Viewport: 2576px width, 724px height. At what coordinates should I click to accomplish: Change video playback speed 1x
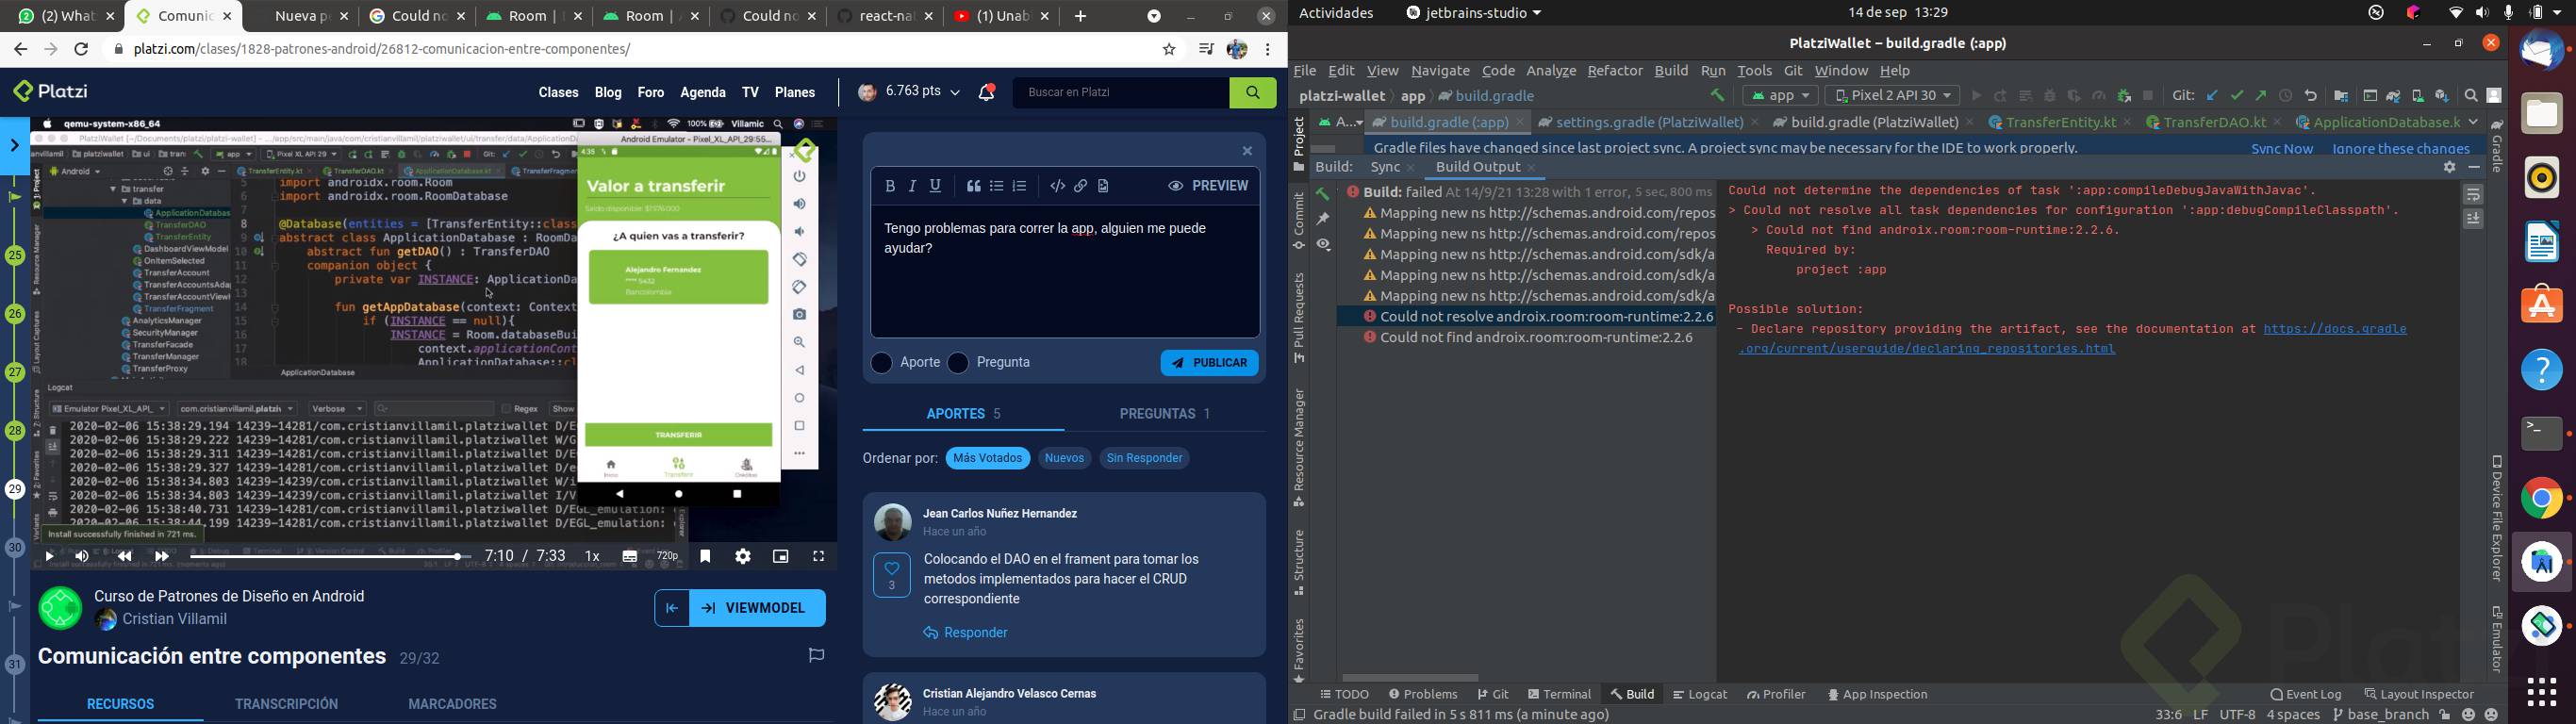[x=593, y=557]
